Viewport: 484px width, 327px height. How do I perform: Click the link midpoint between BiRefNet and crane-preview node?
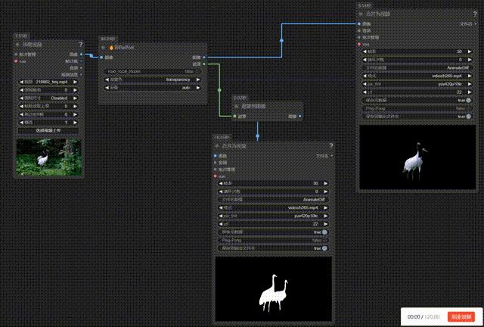coord(281,40)
